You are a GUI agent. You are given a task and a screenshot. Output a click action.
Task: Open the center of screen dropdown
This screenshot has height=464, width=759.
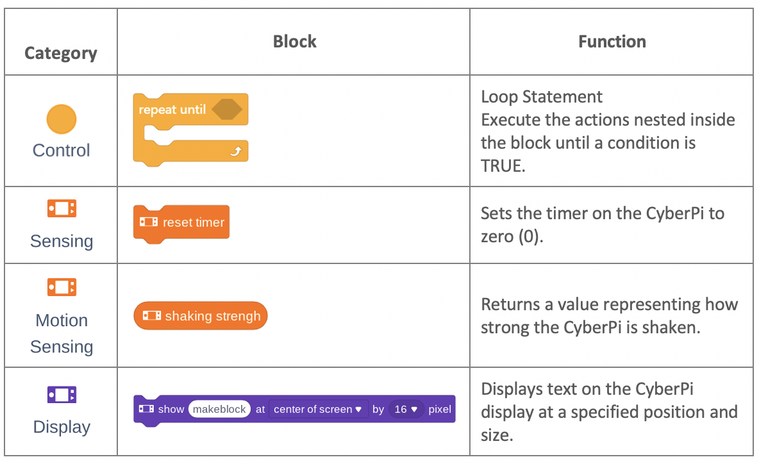coord(318,410)
